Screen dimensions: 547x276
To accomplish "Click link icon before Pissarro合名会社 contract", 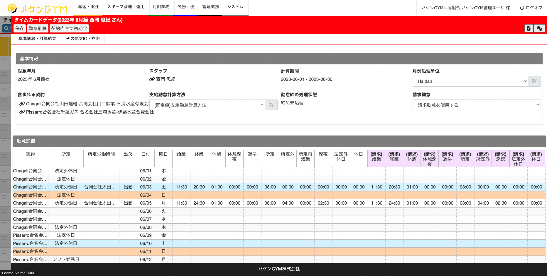I will coord(22,112).
